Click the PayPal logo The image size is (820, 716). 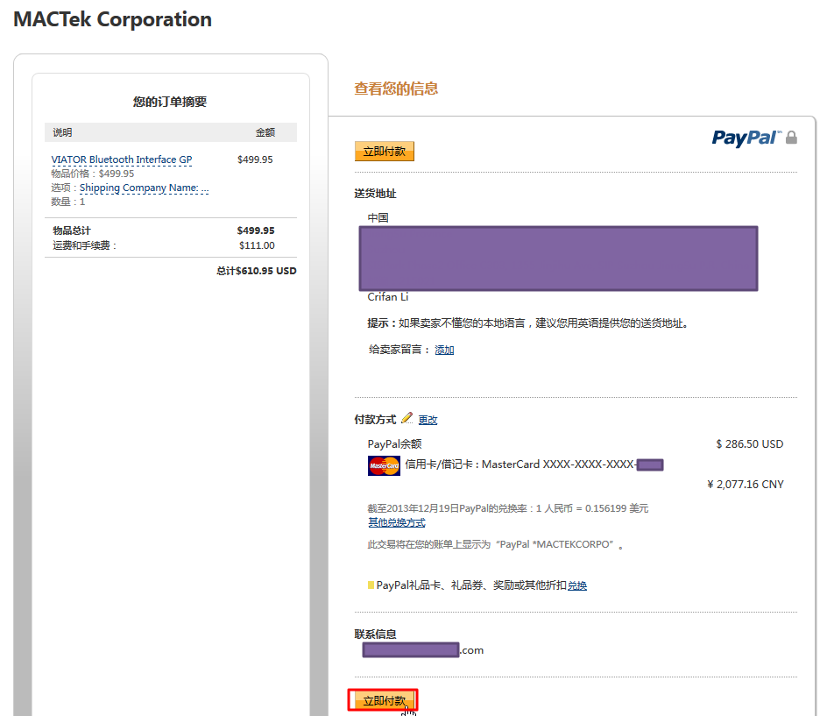[x=746, y=138]
